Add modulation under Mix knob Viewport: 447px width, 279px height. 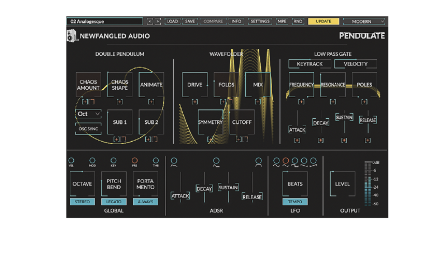tap(258, 102)
